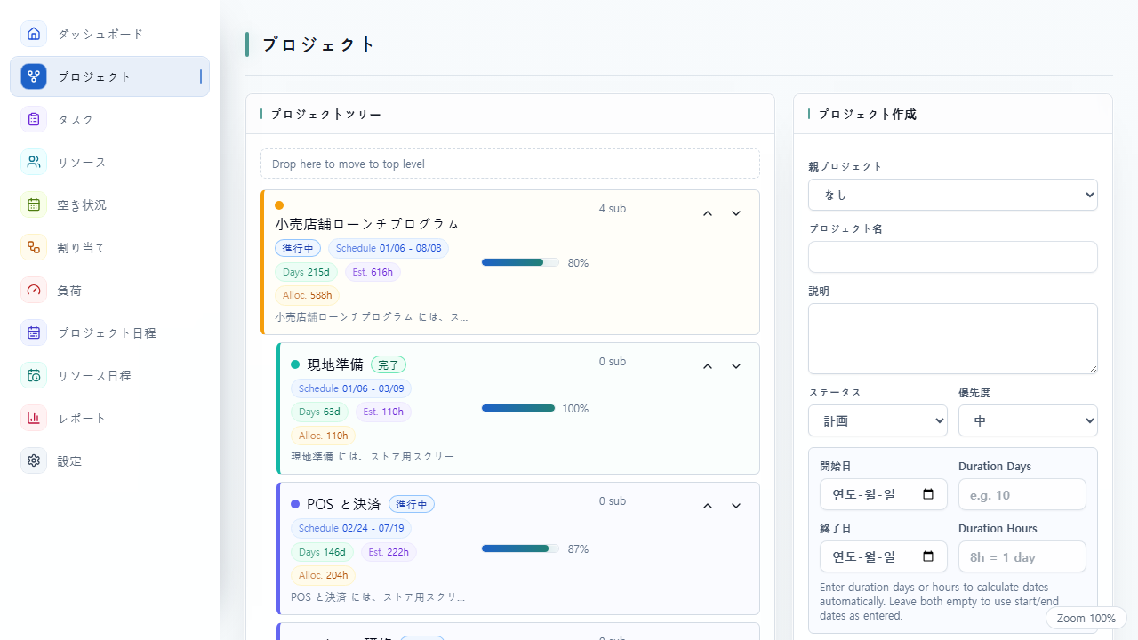
Task: Move 現地準備 up with up chevron
Action: point(708,366)
